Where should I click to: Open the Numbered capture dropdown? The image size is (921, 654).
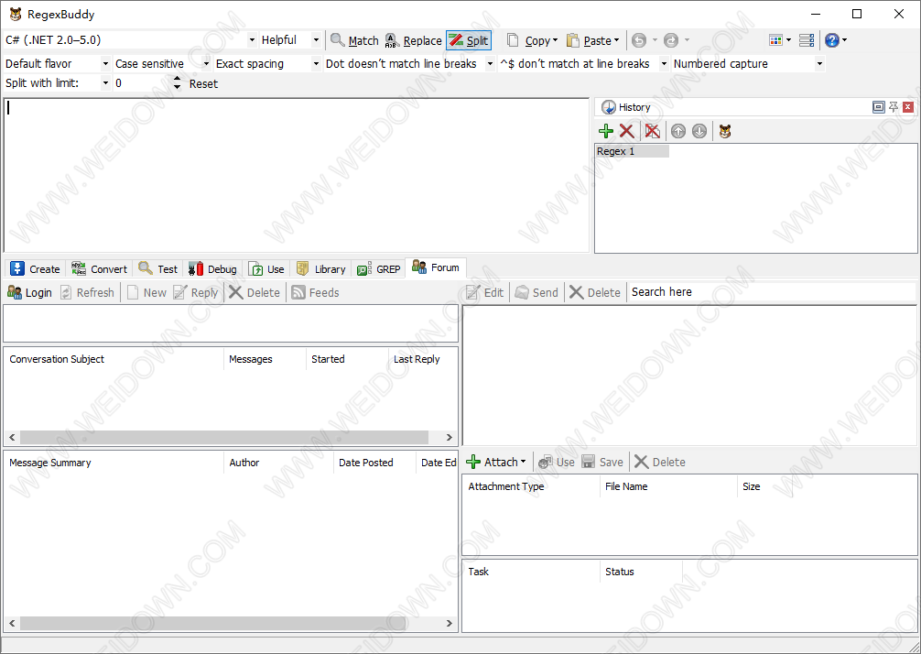[818, 64]
